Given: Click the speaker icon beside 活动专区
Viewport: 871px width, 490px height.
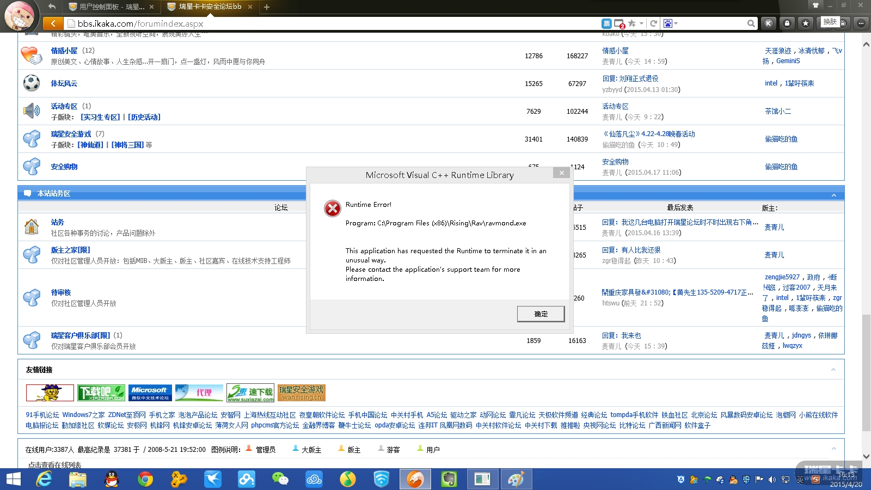Looking at the screenshot, I should [x=32, y=111].
